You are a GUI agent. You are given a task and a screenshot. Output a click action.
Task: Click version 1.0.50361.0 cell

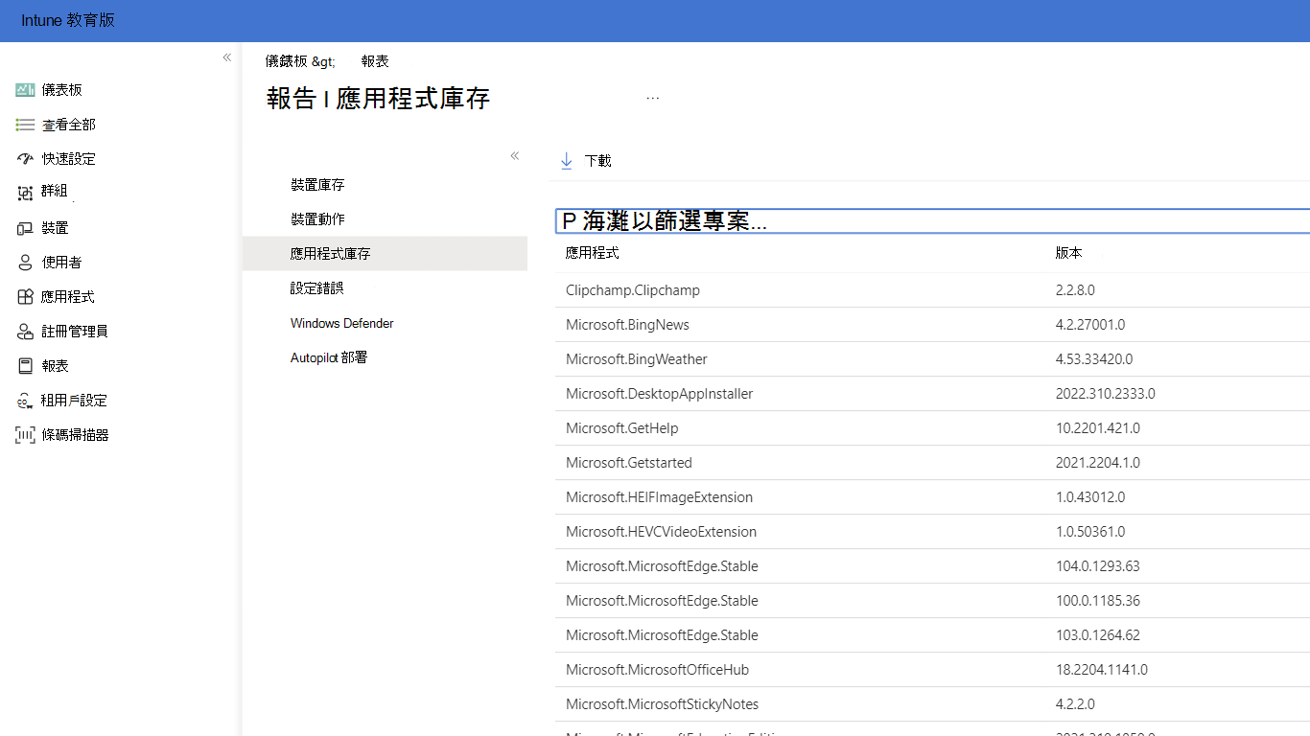[x=1090, y=532]
